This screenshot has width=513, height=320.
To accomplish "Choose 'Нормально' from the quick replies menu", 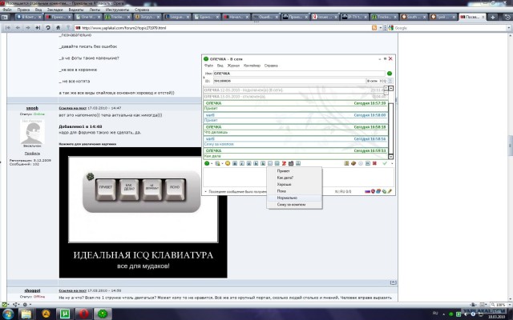I will click(294, 198).
